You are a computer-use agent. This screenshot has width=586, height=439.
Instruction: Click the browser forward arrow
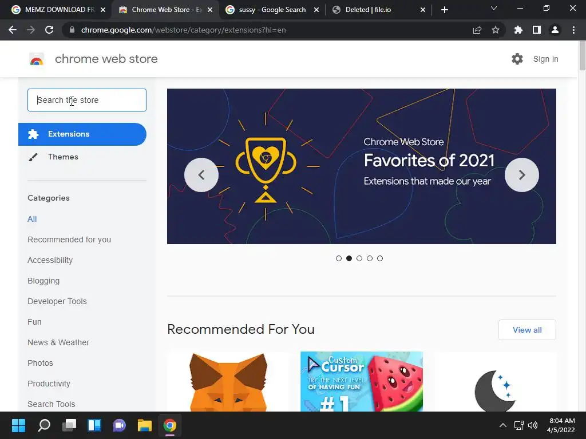[x=31, y=30]
